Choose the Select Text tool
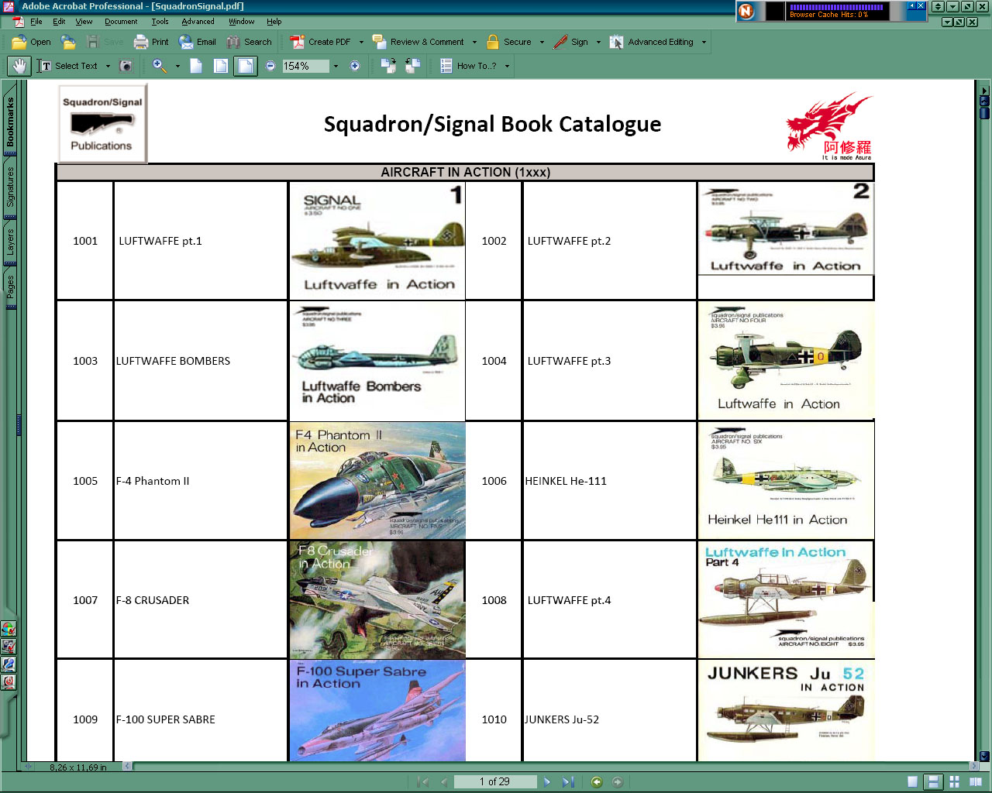Screen dimensions: 992x793 (x=68, y=66)
